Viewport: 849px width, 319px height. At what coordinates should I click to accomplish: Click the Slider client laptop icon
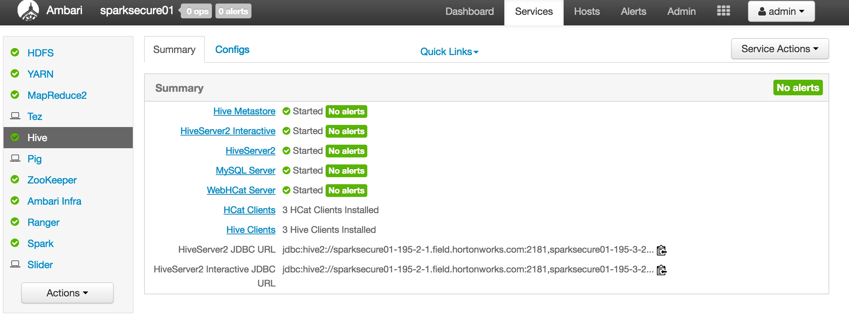tap(15, 264)
